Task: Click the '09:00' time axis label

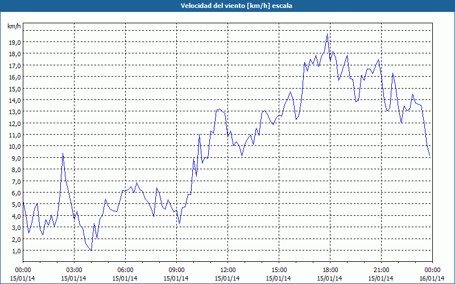Action: coord(176,270)
